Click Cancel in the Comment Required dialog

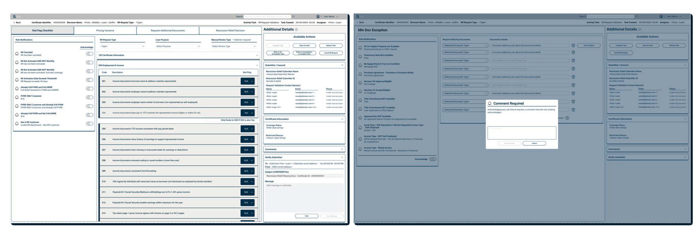pos(534,143)
